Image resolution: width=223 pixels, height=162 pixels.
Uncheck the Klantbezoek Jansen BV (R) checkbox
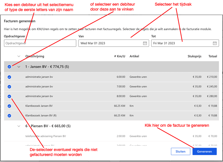click(9, 116)
